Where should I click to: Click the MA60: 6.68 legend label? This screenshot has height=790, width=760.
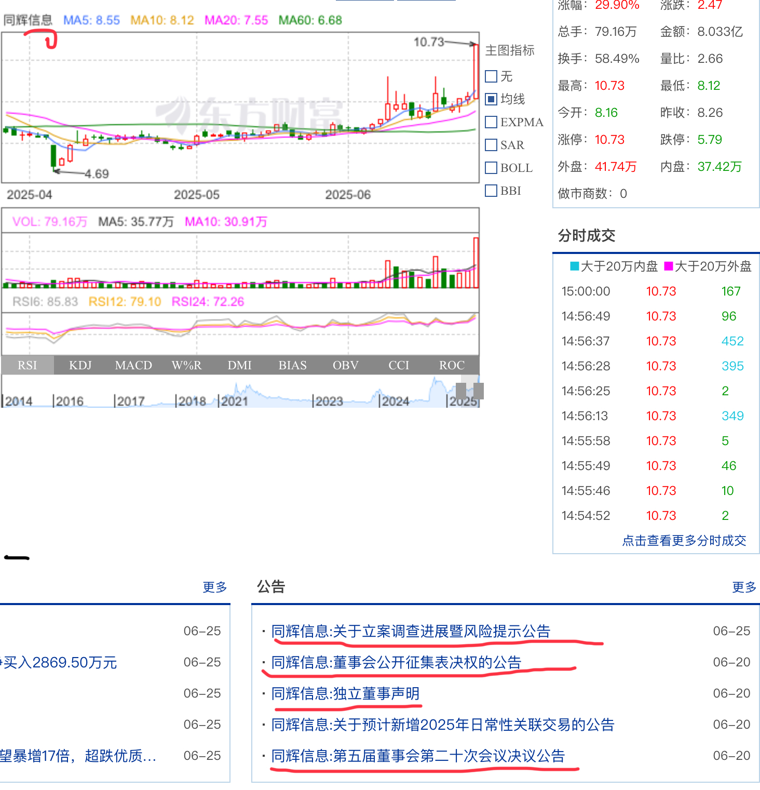[310, 20]
